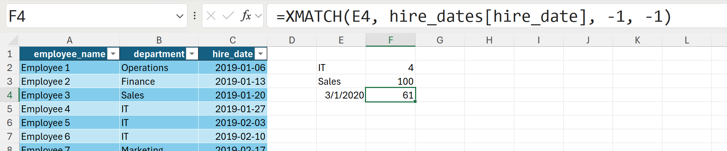Viewport: 727px width, 151px height.
Task: Click the Enter formula checkmark icon
Action: (x=228, y=16)
